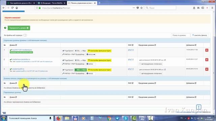This screenshot has width=216, height=121.
Task: Open whois for host1671261.hostland.pro
Action: tap(91, 54)
